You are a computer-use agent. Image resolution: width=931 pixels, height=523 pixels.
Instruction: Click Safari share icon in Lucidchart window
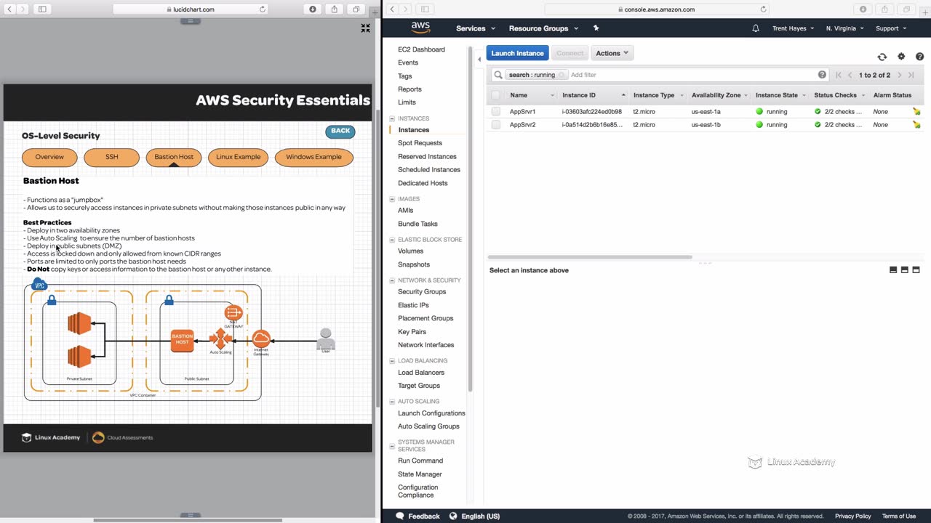pos(335,9)
